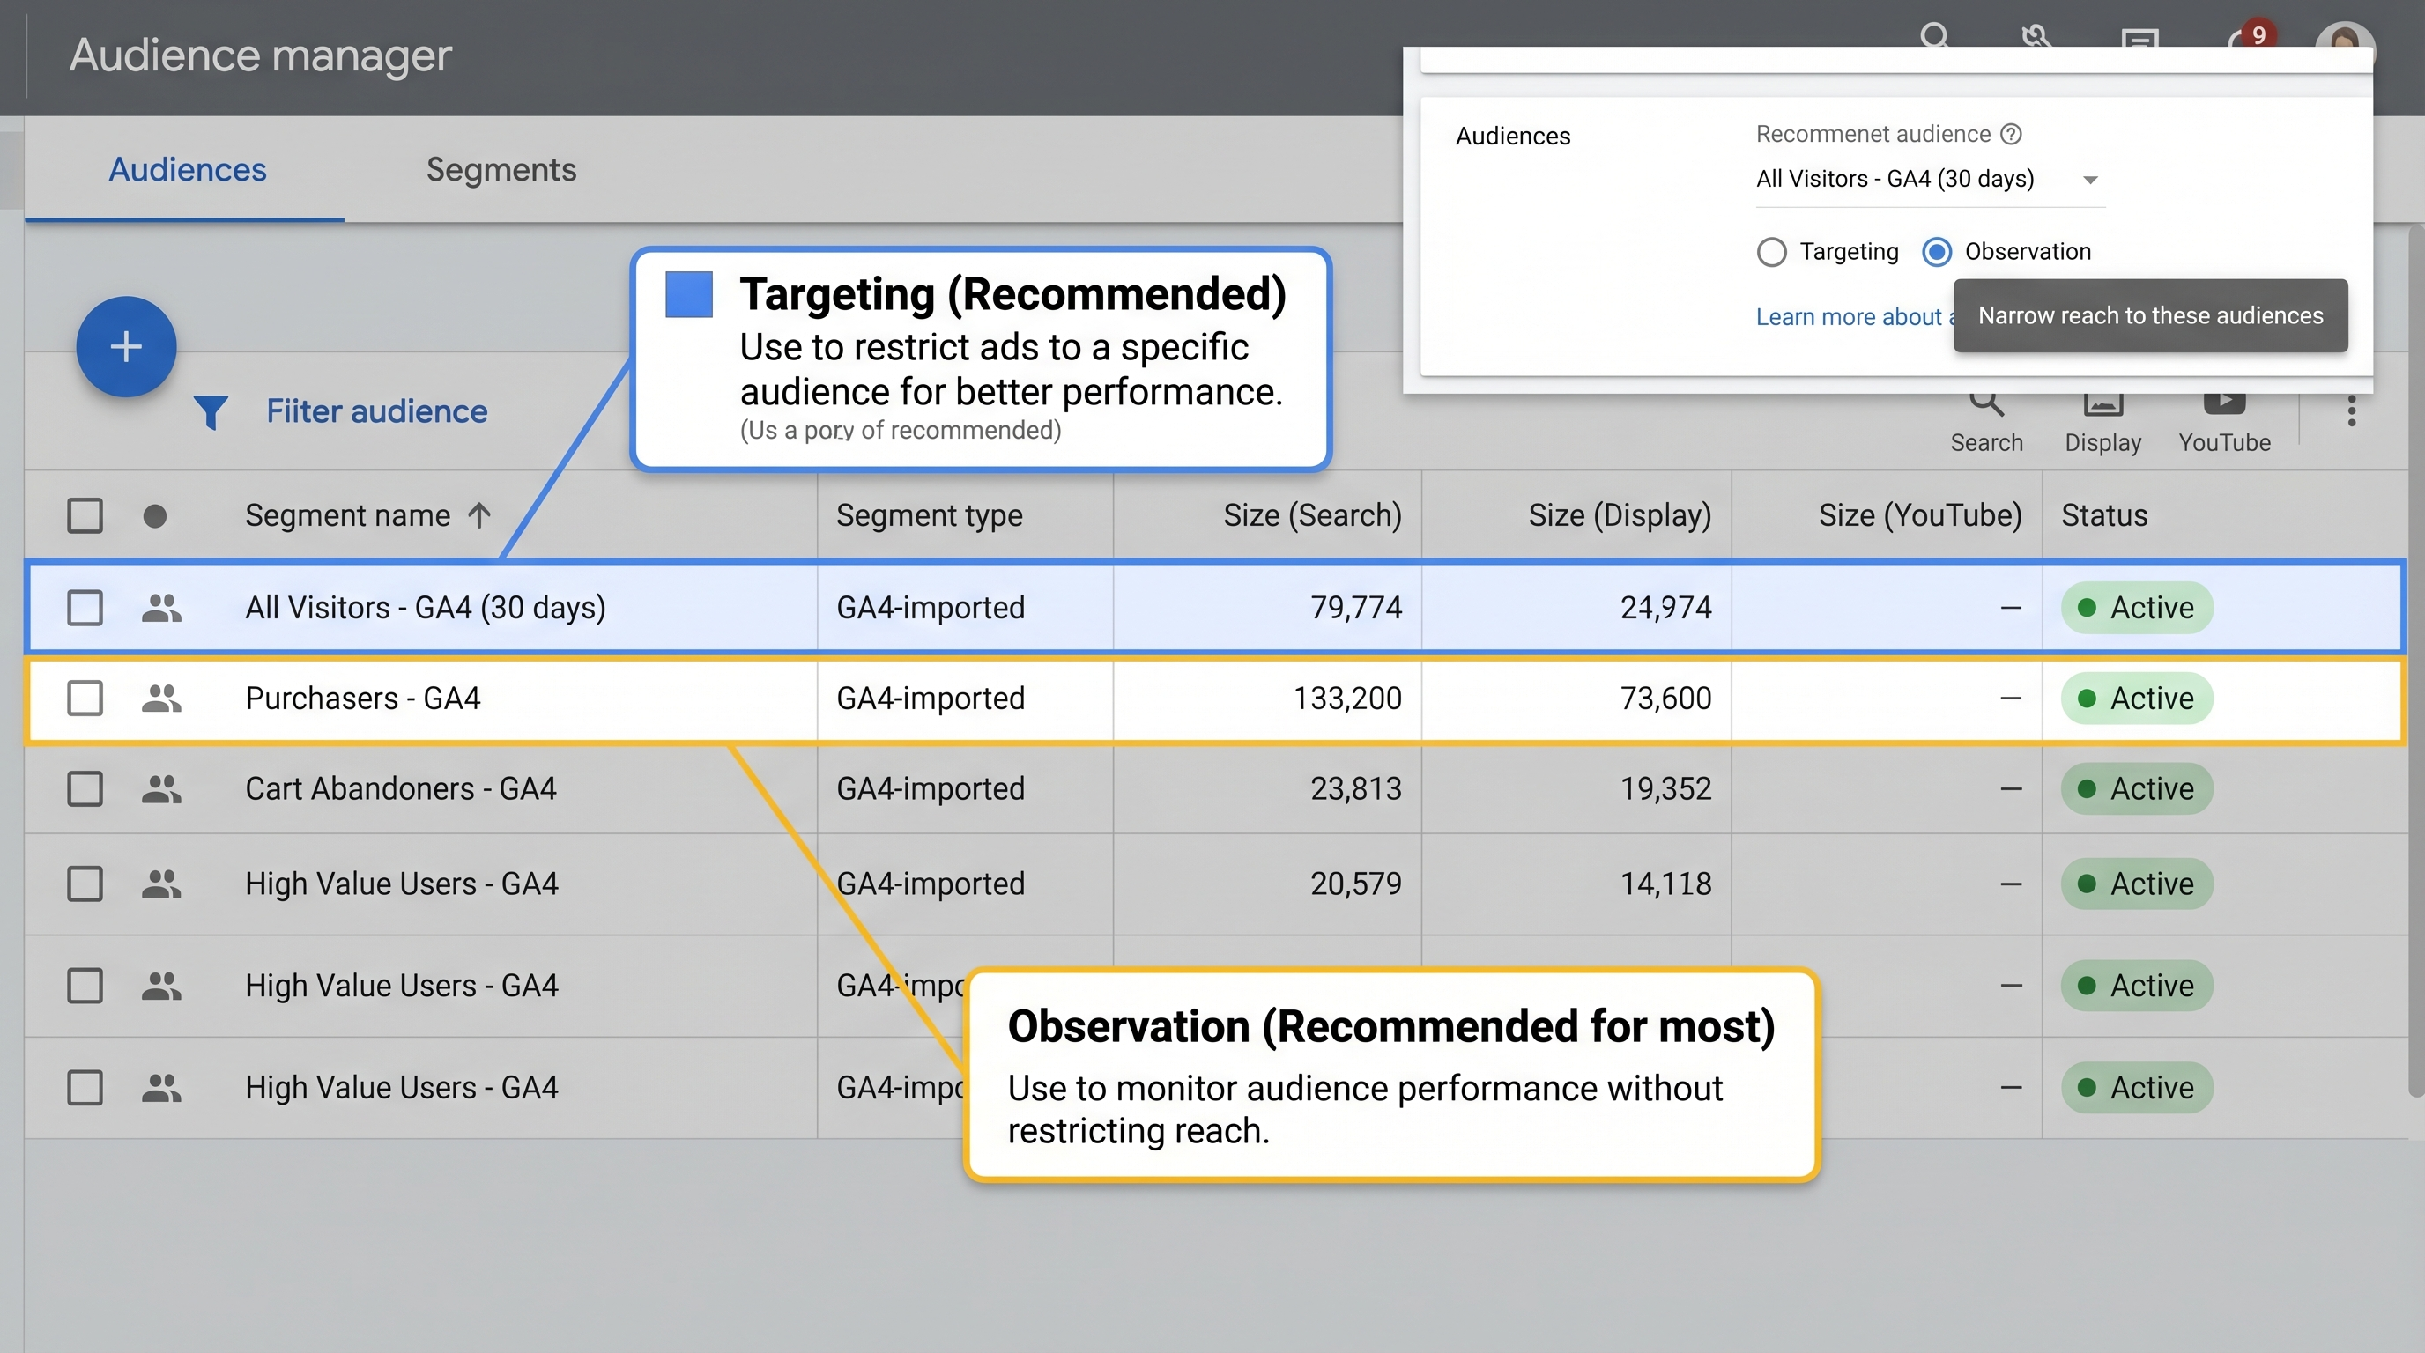The height and width of the screenshot is (1353, 2425).
Task: Switch to the Segments tab
Action: point(501,170)
